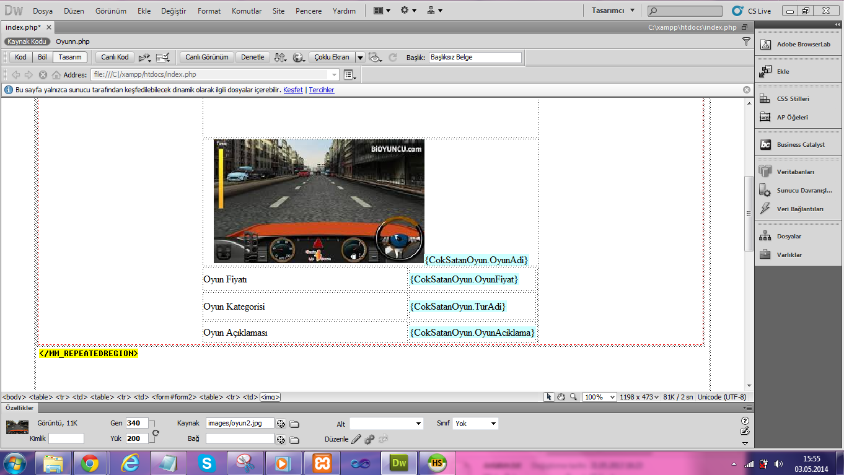Open the gear extend dropdown in menu bar
The width and height of the screenshot is (844, 475).
click(408, 11)
